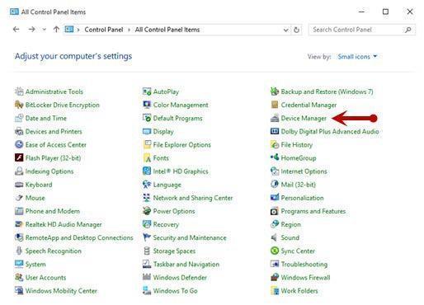This screenshot has height=305, width=424.
Task: Click the Display monitor icon
Action: click(x=147, y=131)
